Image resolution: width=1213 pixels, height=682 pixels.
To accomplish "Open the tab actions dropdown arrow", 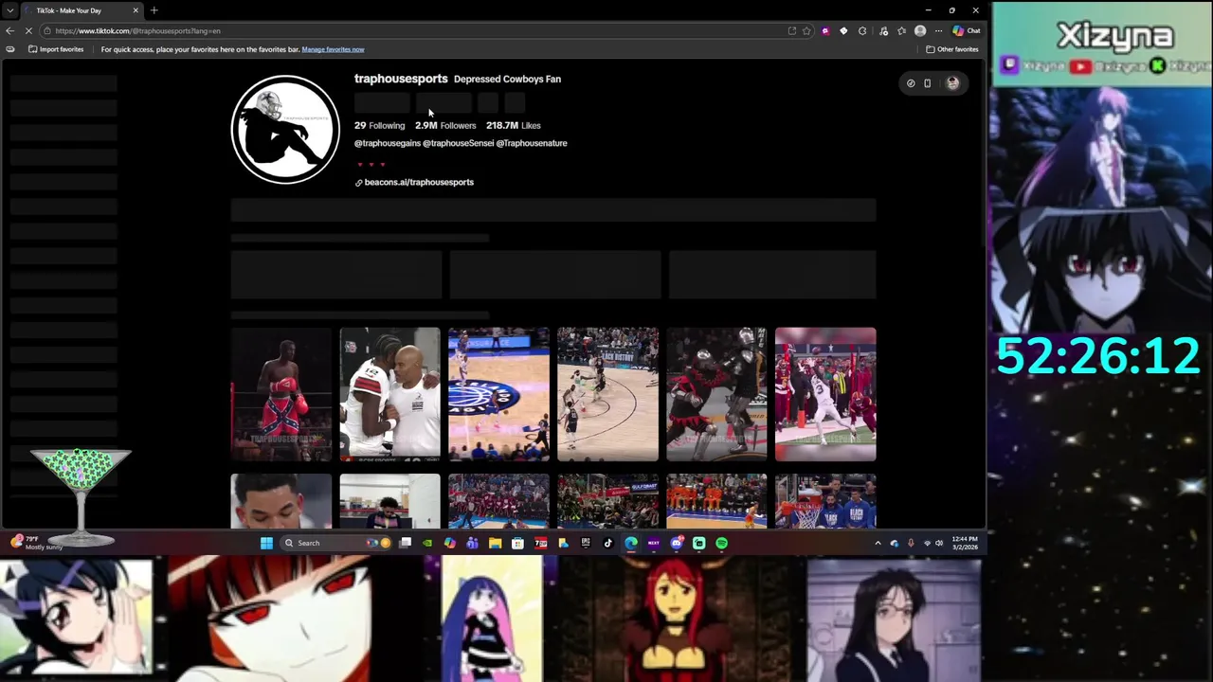I will tap(9, 10).
